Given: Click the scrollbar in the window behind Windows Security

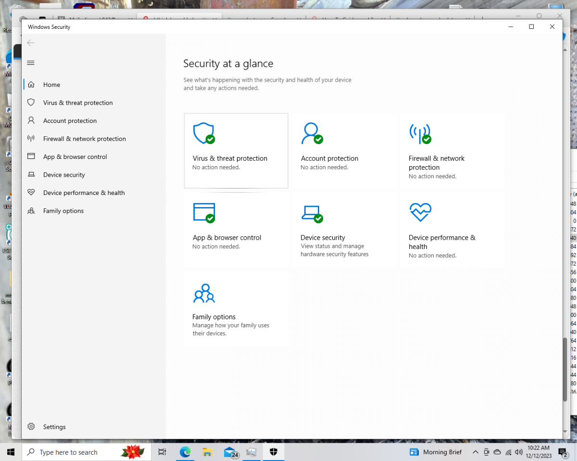Looking at the screenshot, I should pyautogui.click(x=565, y=370).
